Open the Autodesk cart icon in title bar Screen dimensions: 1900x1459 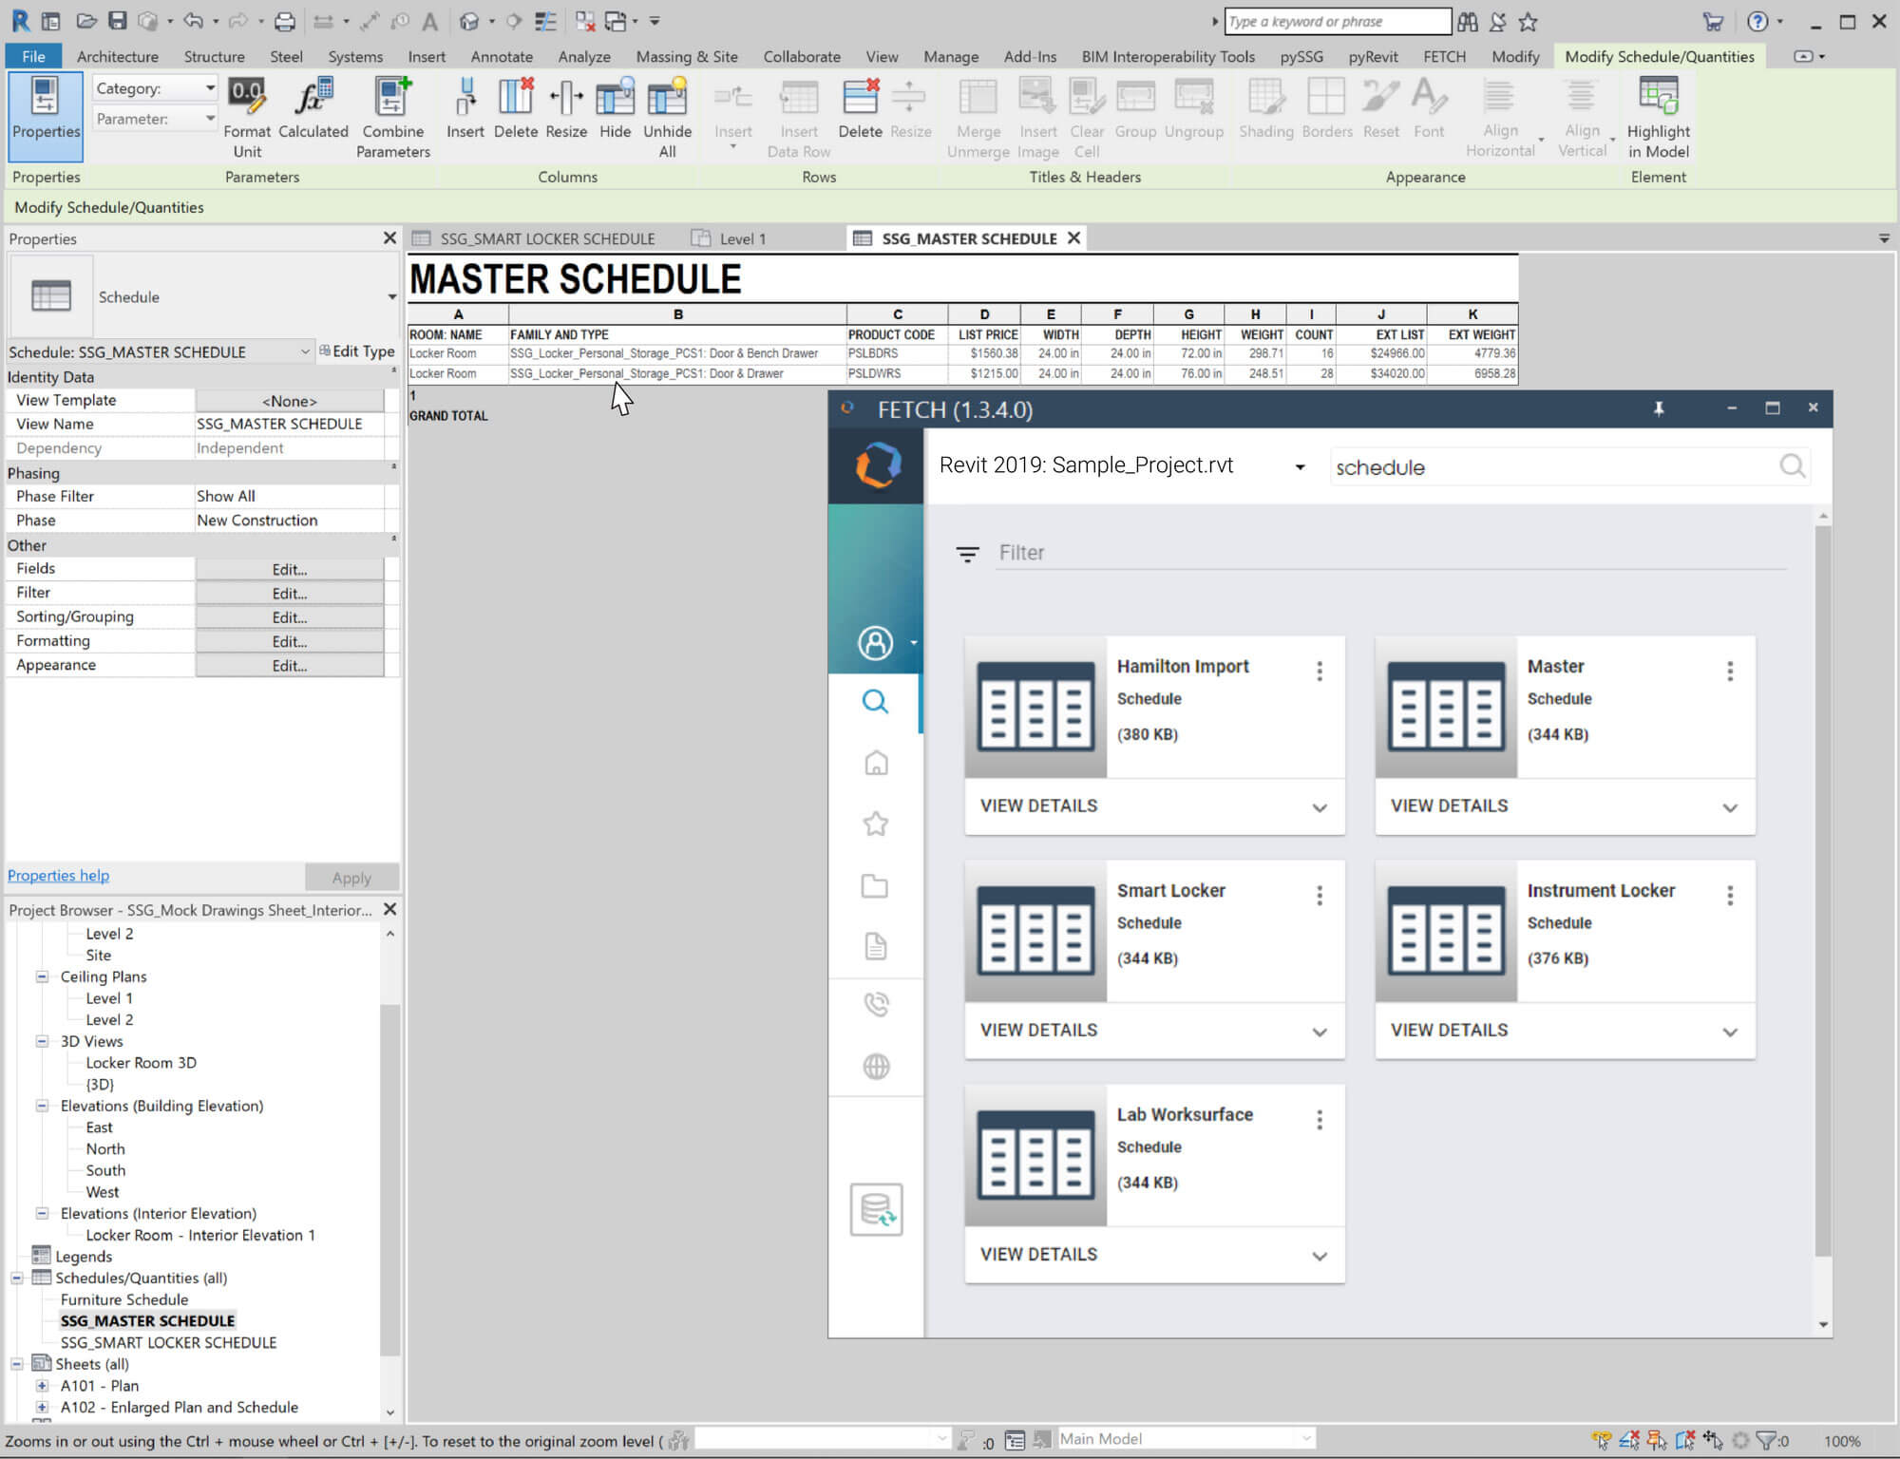1712,21
